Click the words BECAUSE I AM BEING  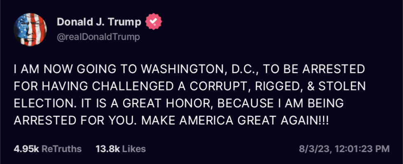pos(281,104)
